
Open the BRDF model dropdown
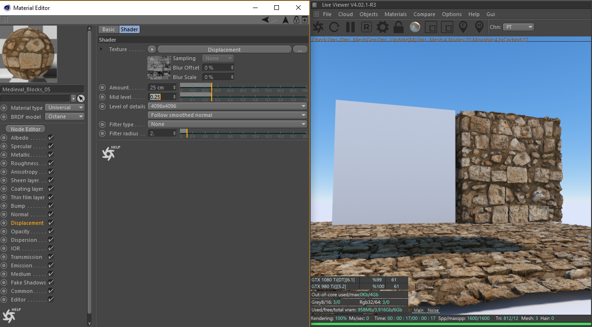(x=65, y=116)
